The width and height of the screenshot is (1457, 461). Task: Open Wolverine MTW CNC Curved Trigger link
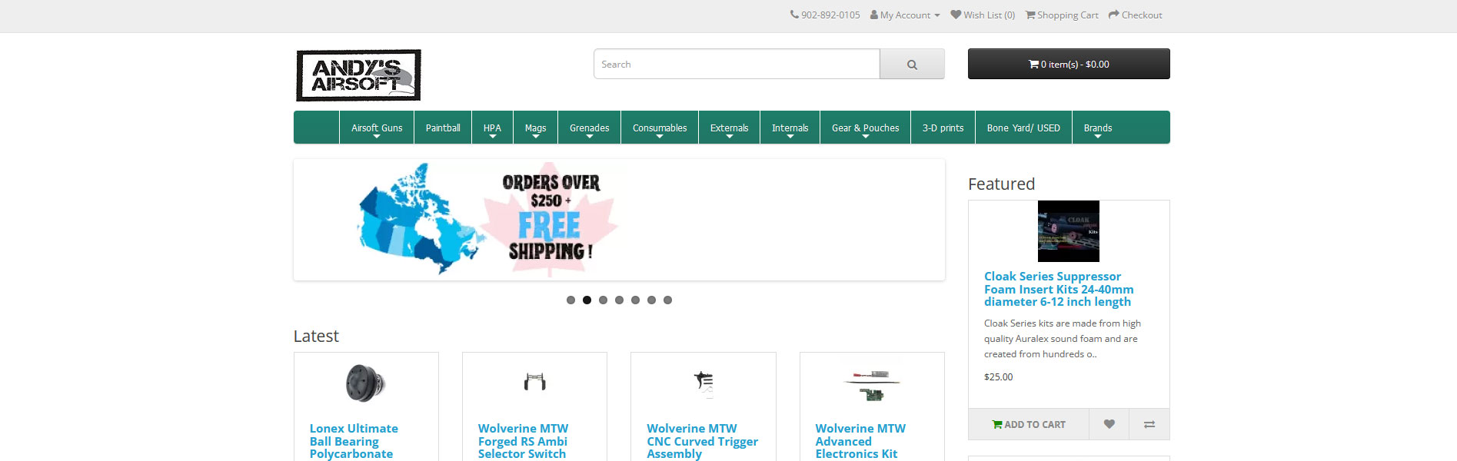click(x=702, y=441)
